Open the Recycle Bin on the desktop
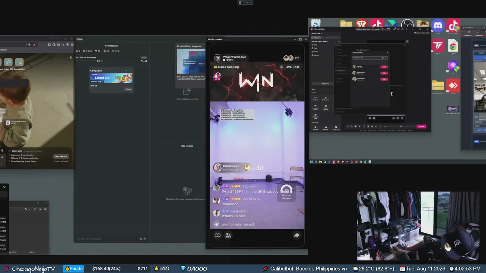 (316, 23)
